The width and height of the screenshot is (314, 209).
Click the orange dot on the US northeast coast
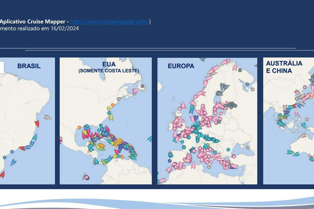pyautogui.click(x=113, y=105)
